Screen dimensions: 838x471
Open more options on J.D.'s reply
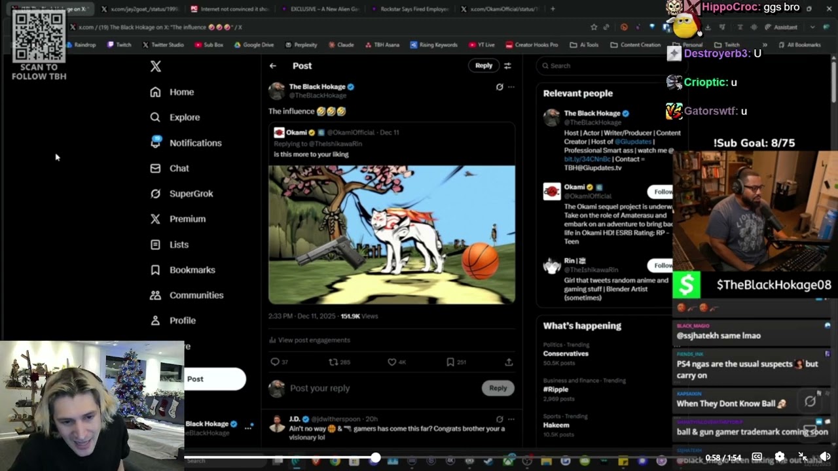tap(511, 419)
